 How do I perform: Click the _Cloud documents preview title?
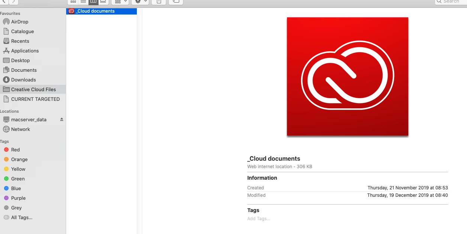pyautogui.click(x=274, y=158)
